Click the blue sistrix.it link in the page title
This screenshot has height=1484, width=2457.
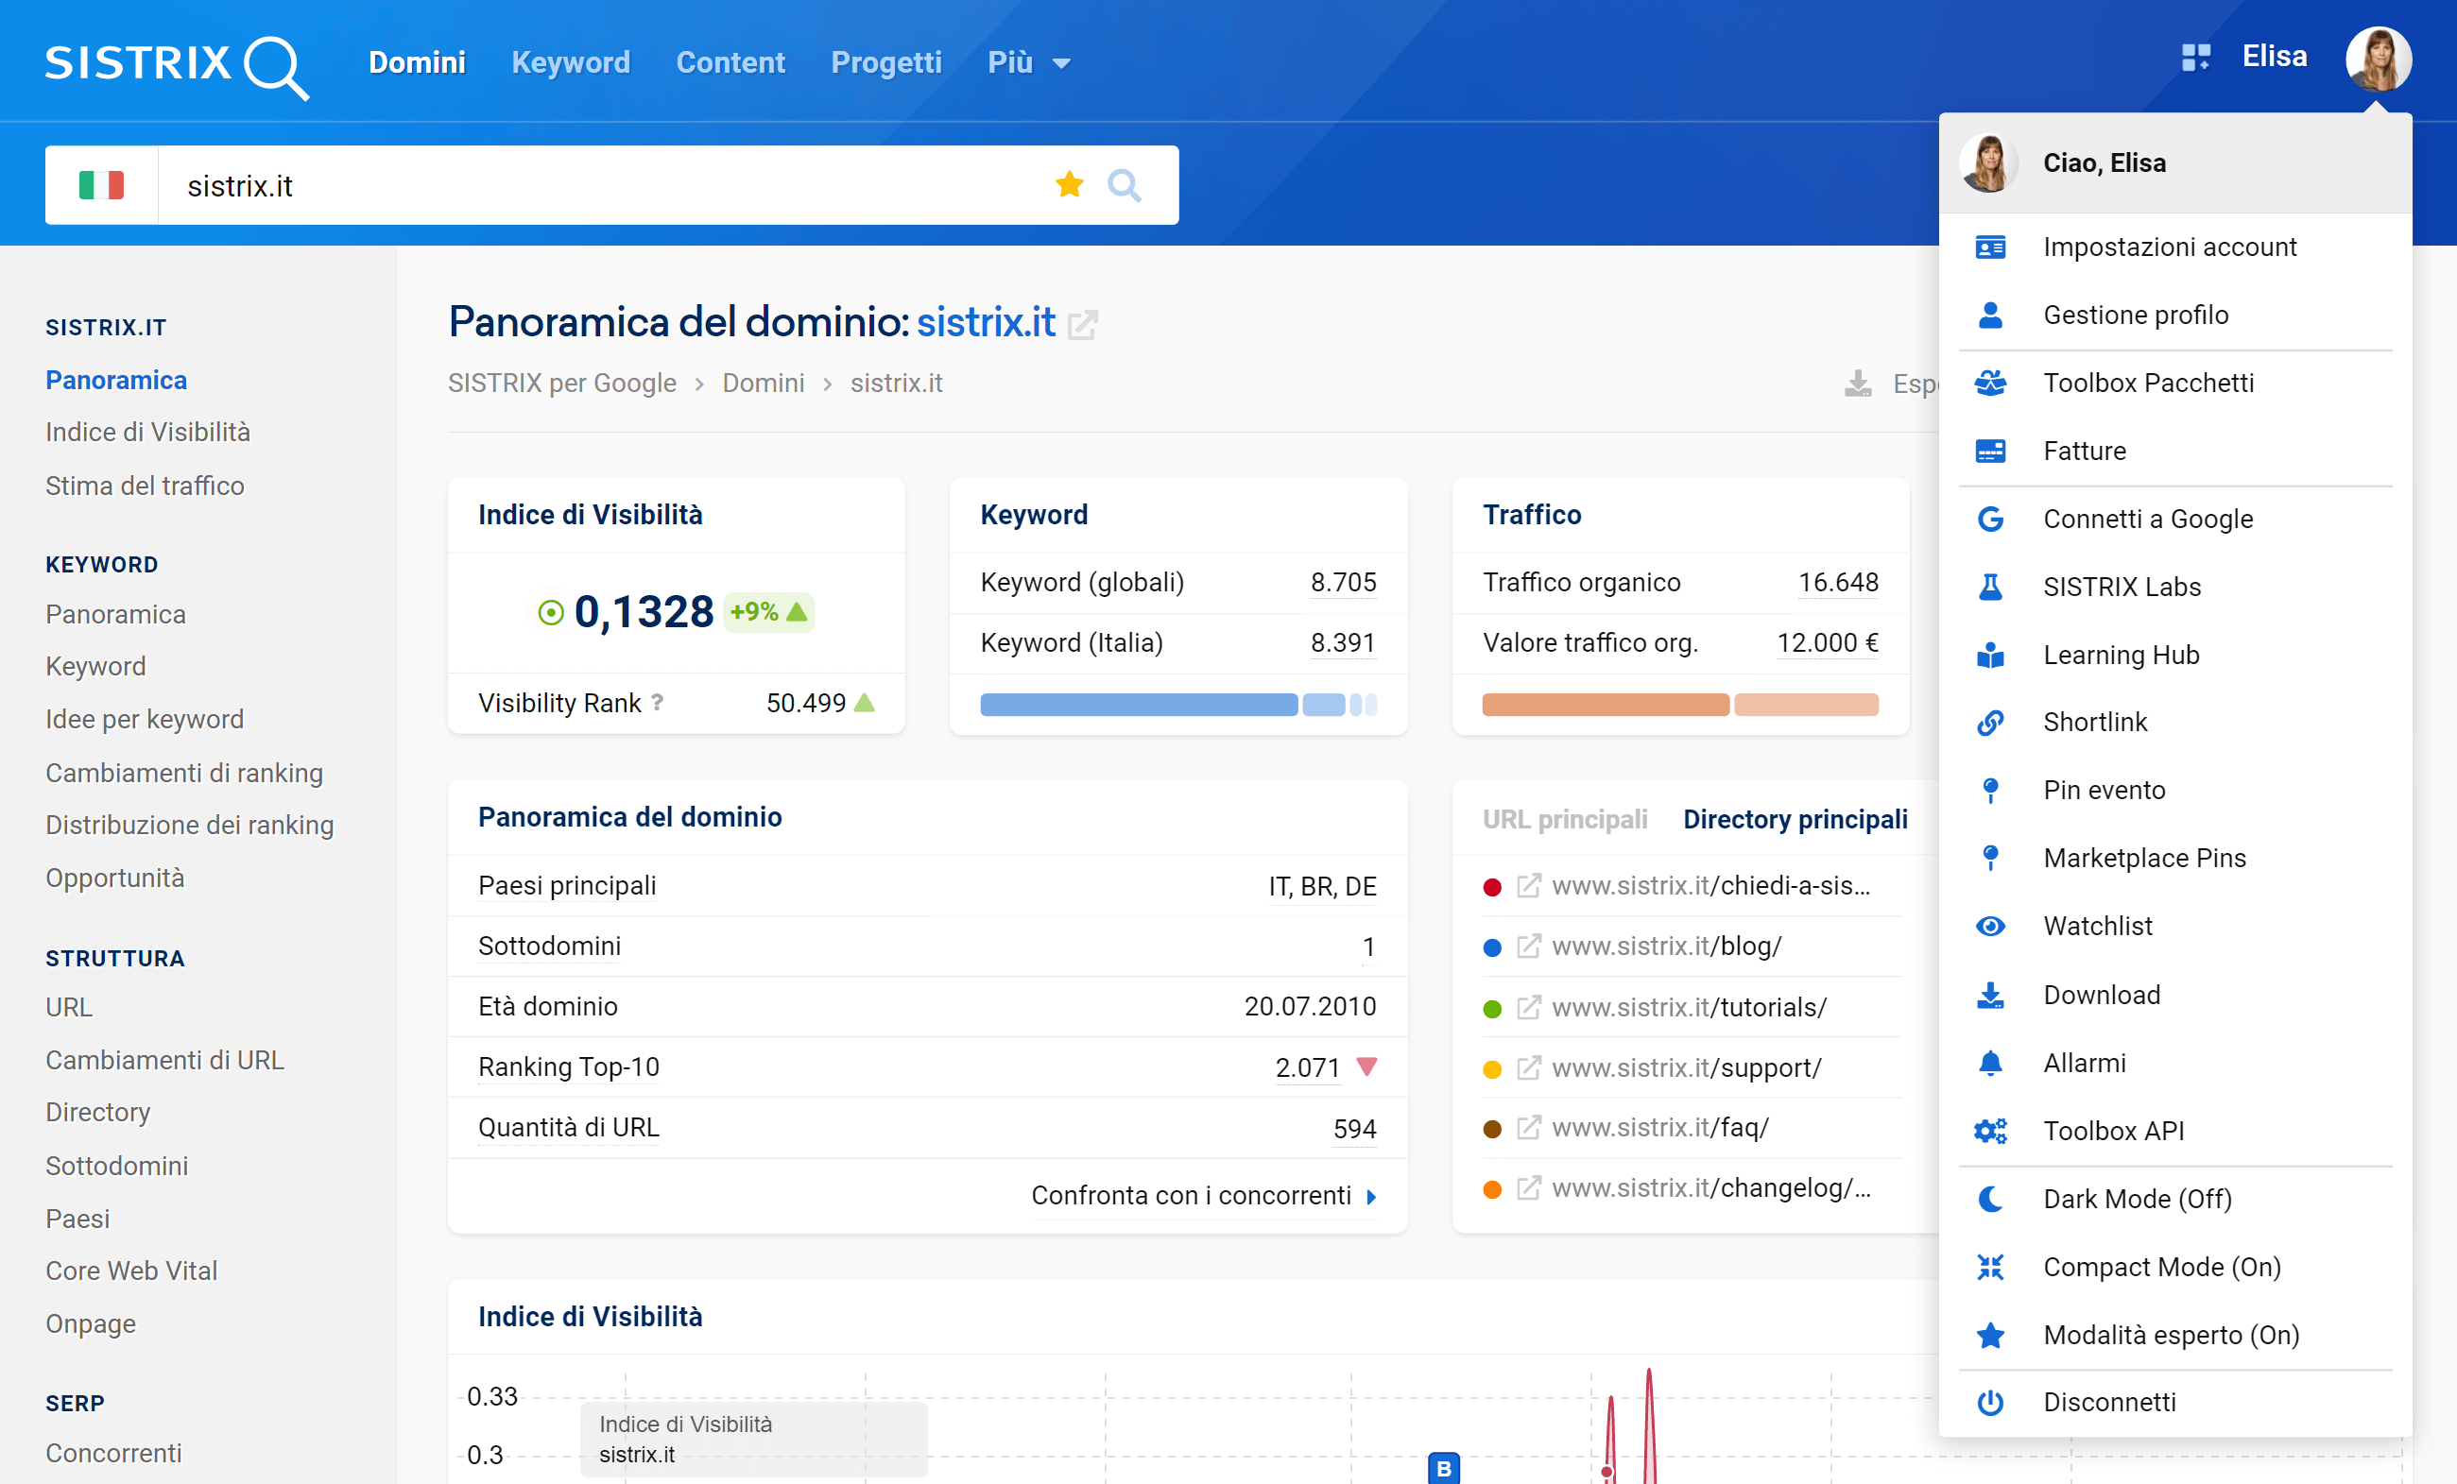click(x=986, y=322)
